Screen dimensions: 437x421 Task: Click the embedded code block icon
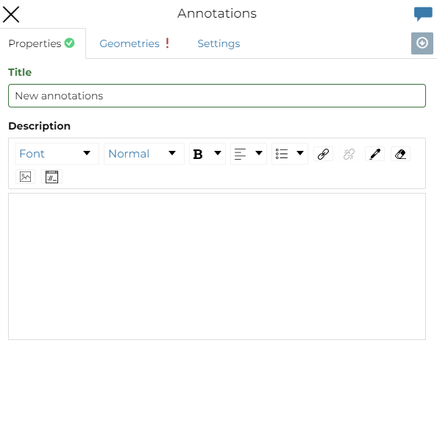point(51,177)
